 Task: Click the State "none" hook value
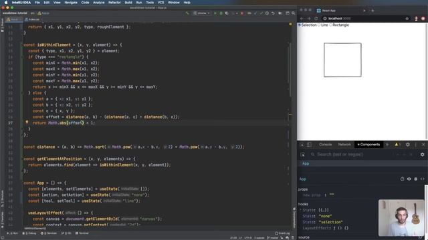[x=325, y=216]
